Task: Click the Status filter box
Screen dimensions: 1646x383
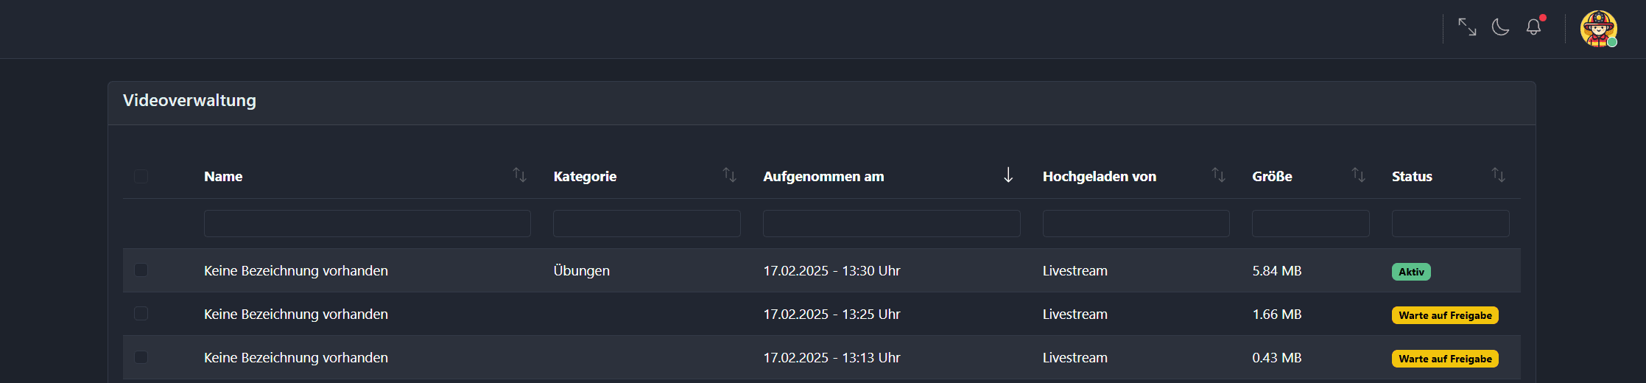Action: pyautogui.click(x=1450, y=223)
